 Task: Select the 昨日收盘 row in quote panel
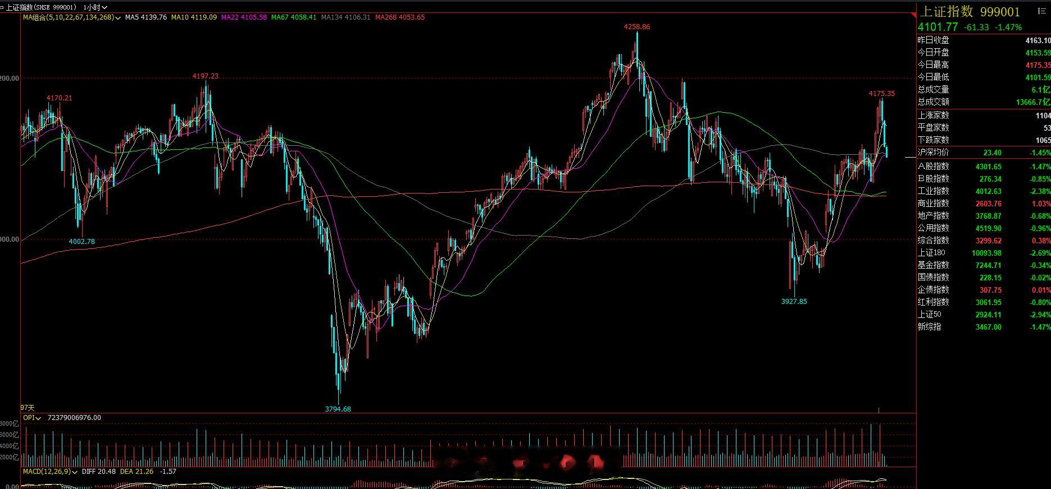[x=984, y=40]
